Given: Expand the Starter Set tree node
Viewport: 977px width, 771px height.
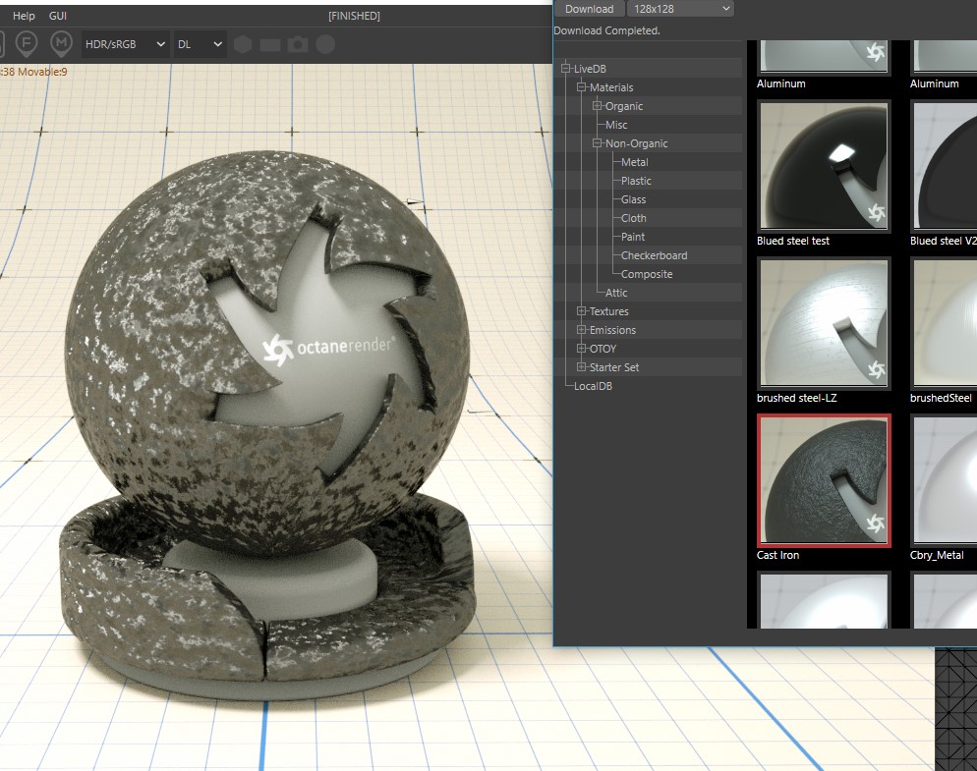Looking at the screenshot, I should (x=581, y=366).
